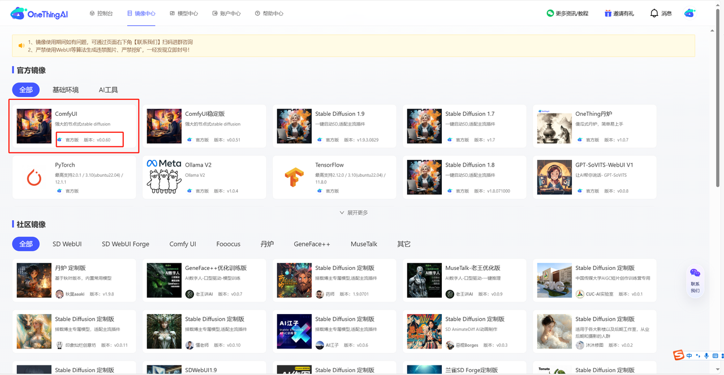Open 模型中心 in the navigation
The height and width of the screenshot is (375, 724).
tap(184, 13)
